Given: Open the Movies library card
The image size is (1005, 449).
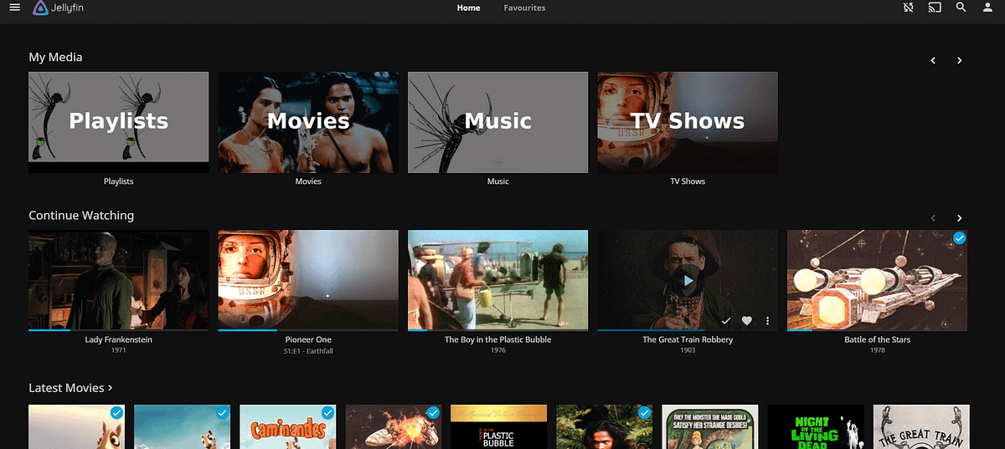Looking at the screenshot, I should click(308, 122).
